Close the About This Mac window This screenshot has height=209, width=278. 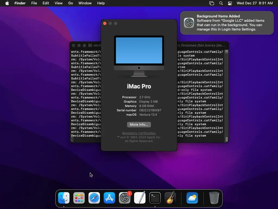[105, 23]
